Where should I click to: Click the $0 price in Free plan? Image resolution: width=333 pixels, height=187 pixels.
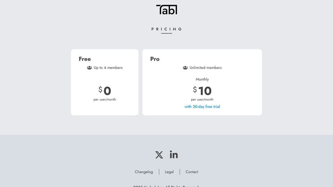point(105,91)
